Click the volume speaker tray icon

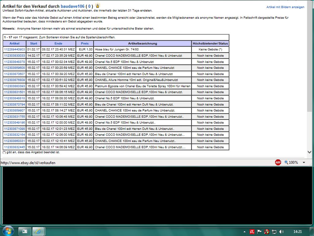click(281, 232)
